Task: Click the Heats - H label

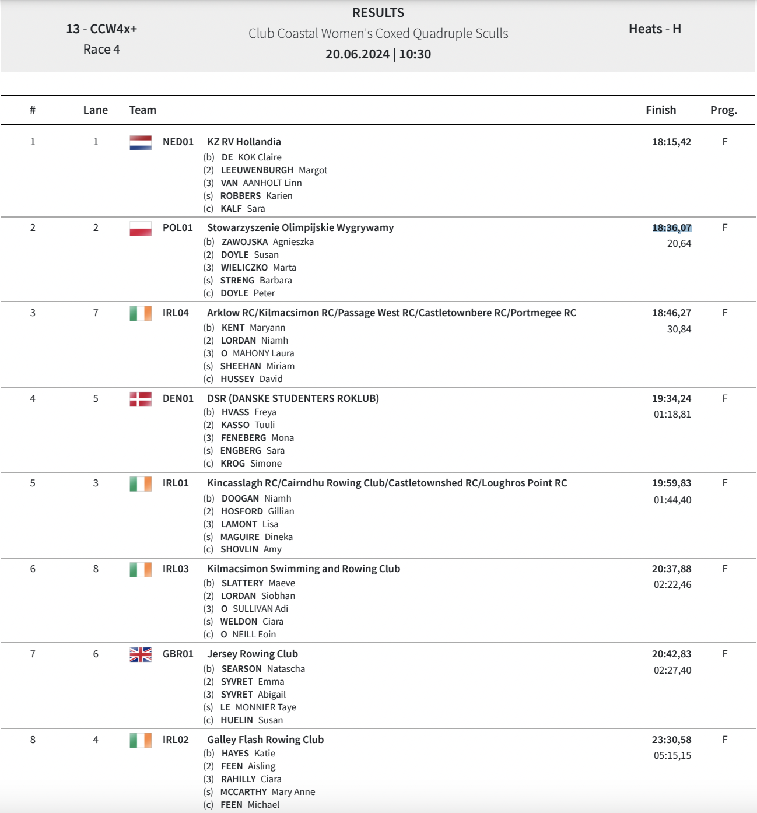Action: coord(655,29)
